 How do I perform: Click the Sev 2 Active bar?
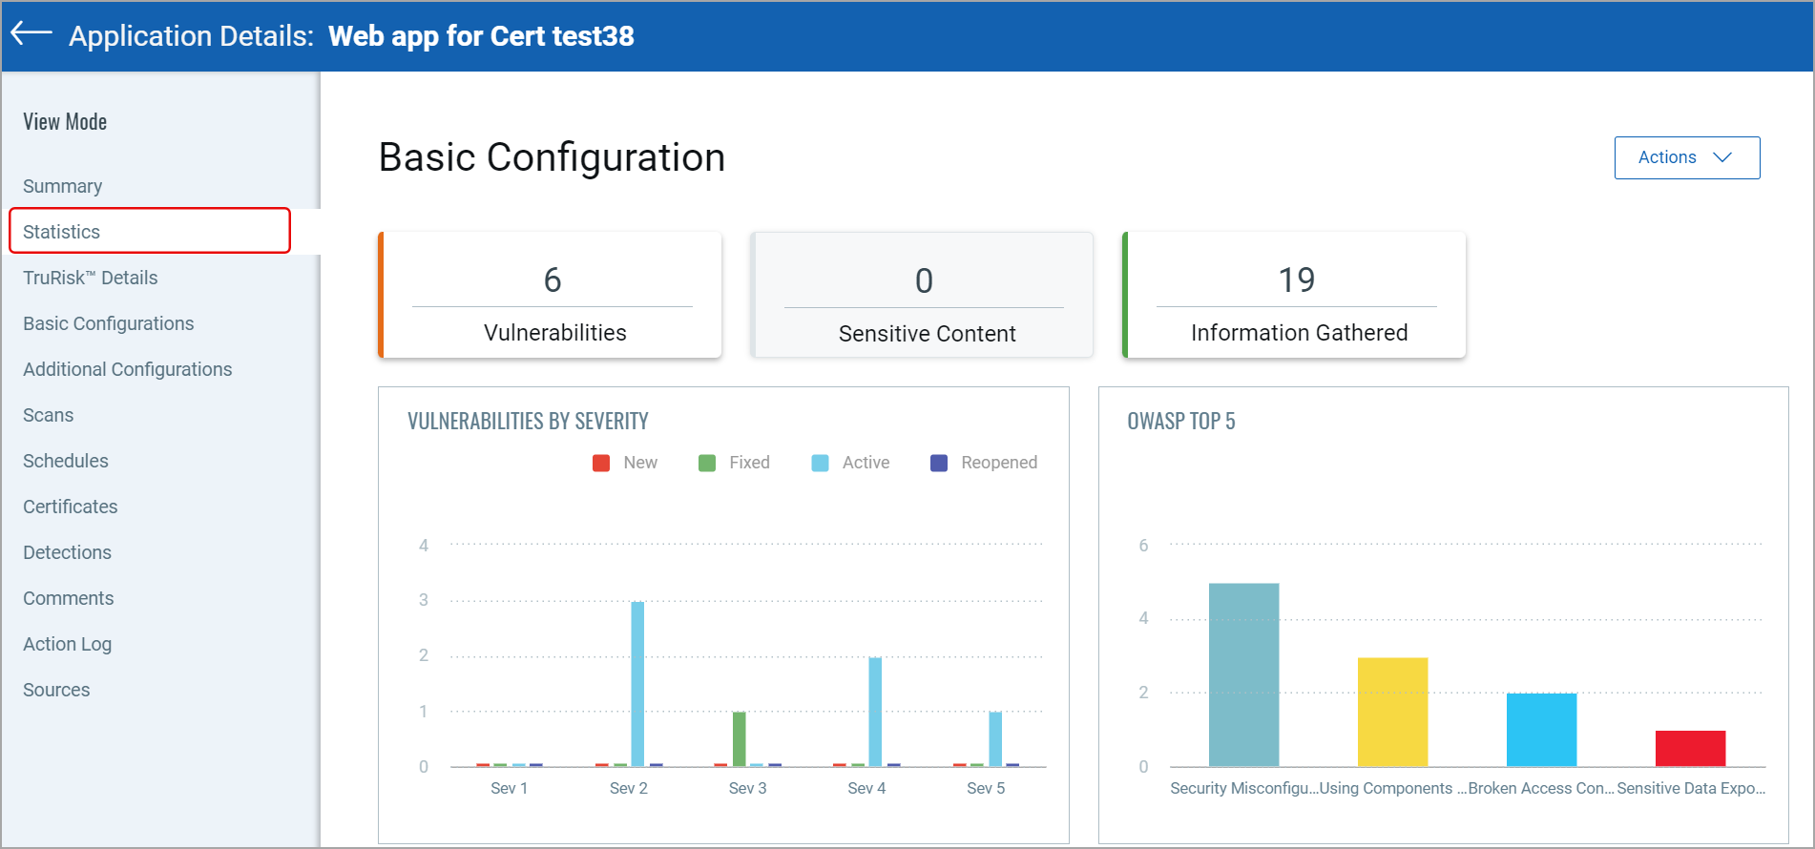637,683
